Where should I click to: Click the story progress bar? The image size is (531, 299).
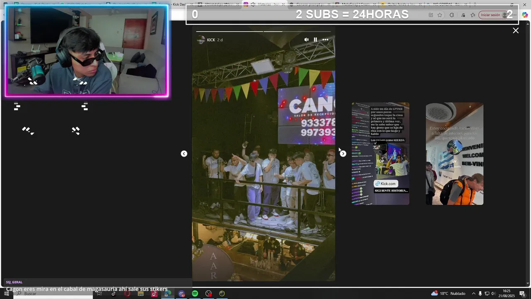pyautogui.click(x=263, y=31)
